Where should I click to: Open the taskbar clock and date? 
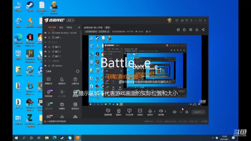click(224, 138)
